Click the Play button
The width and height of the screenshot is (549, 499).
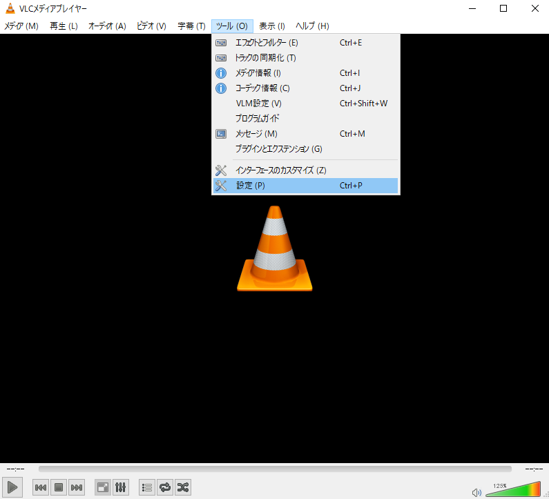click(12, 487)
